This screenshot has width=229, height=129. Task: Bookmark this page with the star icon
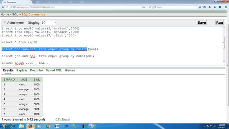(x=200, y=7)
